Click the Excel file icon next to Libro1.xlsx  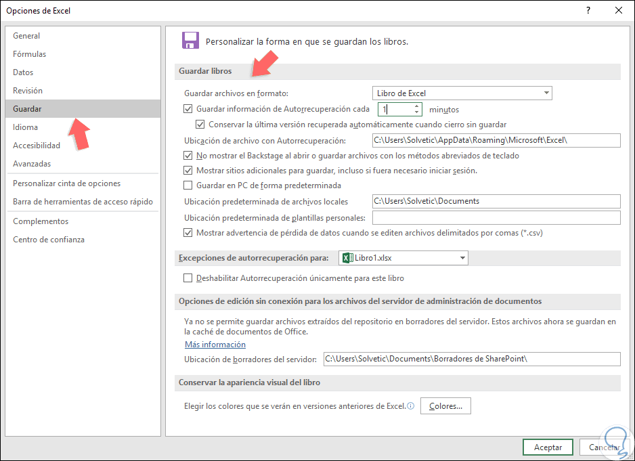347,258
